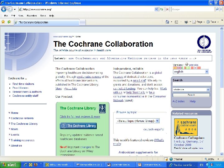Click the latest news ticker more link

pos(187,58)
